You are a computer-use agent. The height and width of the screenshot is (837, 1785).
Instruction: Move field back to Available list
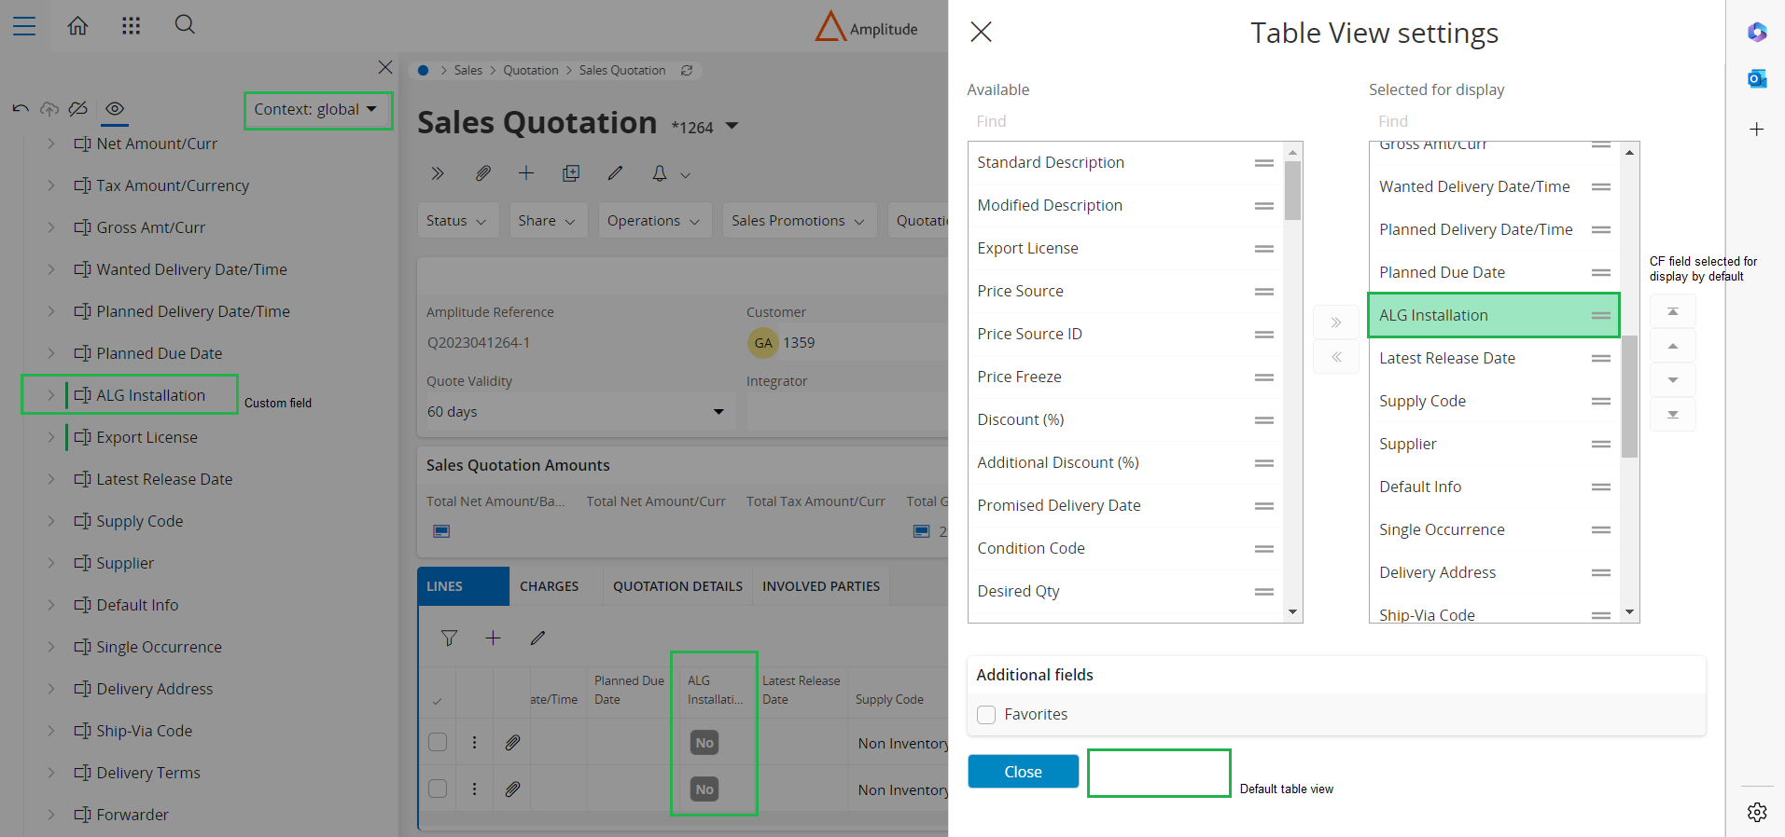1336,357
